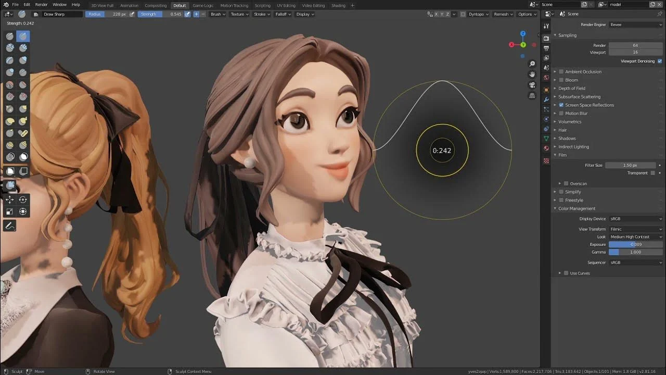
Task: Switch to the UV Editing workspace tab
Action: pos(286,5)
